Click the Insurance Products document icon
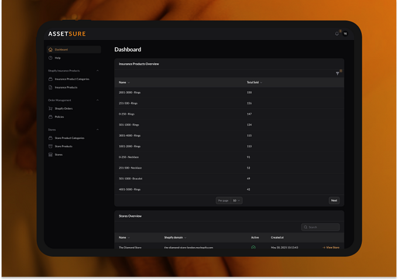This screenshot has height=280, width=398. point(50,87)
